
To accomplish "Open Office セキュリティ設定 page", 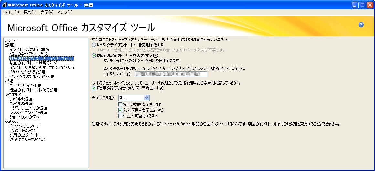I will pos(27,72).
